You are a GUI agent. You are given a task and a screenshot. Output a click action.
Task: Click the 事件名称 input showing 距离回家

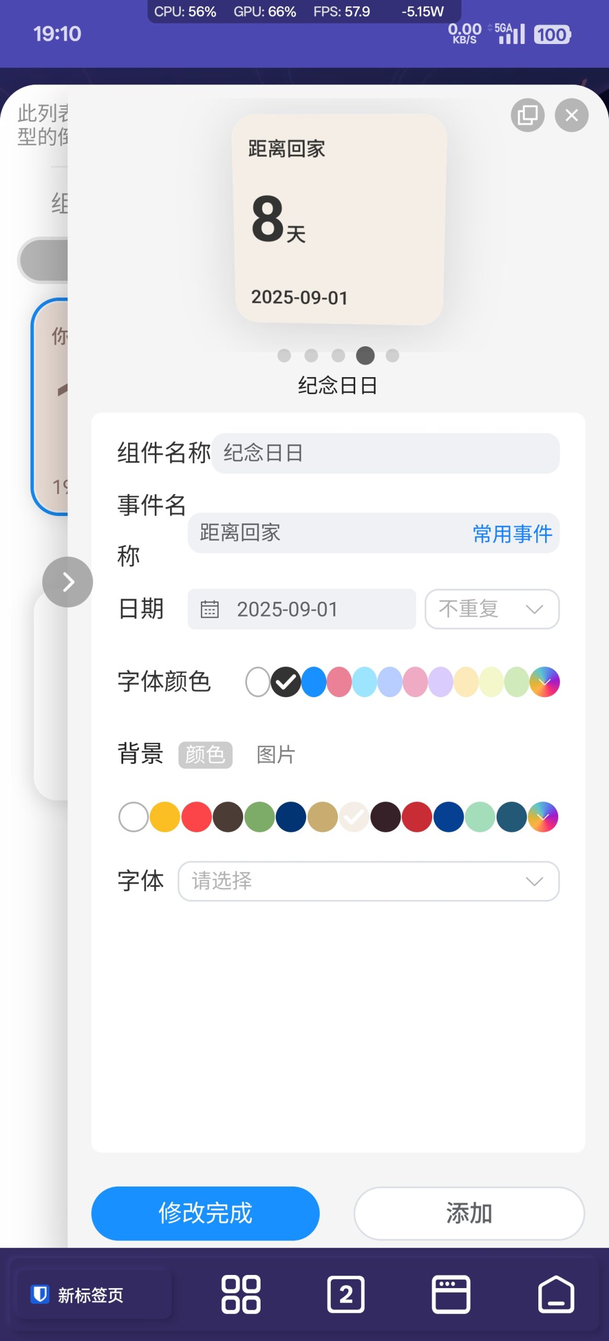314,533
